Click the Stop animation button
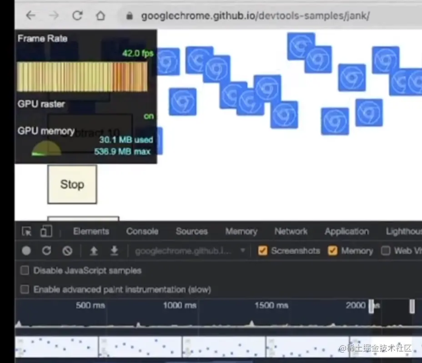This screenshot has width=422, height=363. tap(72, 185)
